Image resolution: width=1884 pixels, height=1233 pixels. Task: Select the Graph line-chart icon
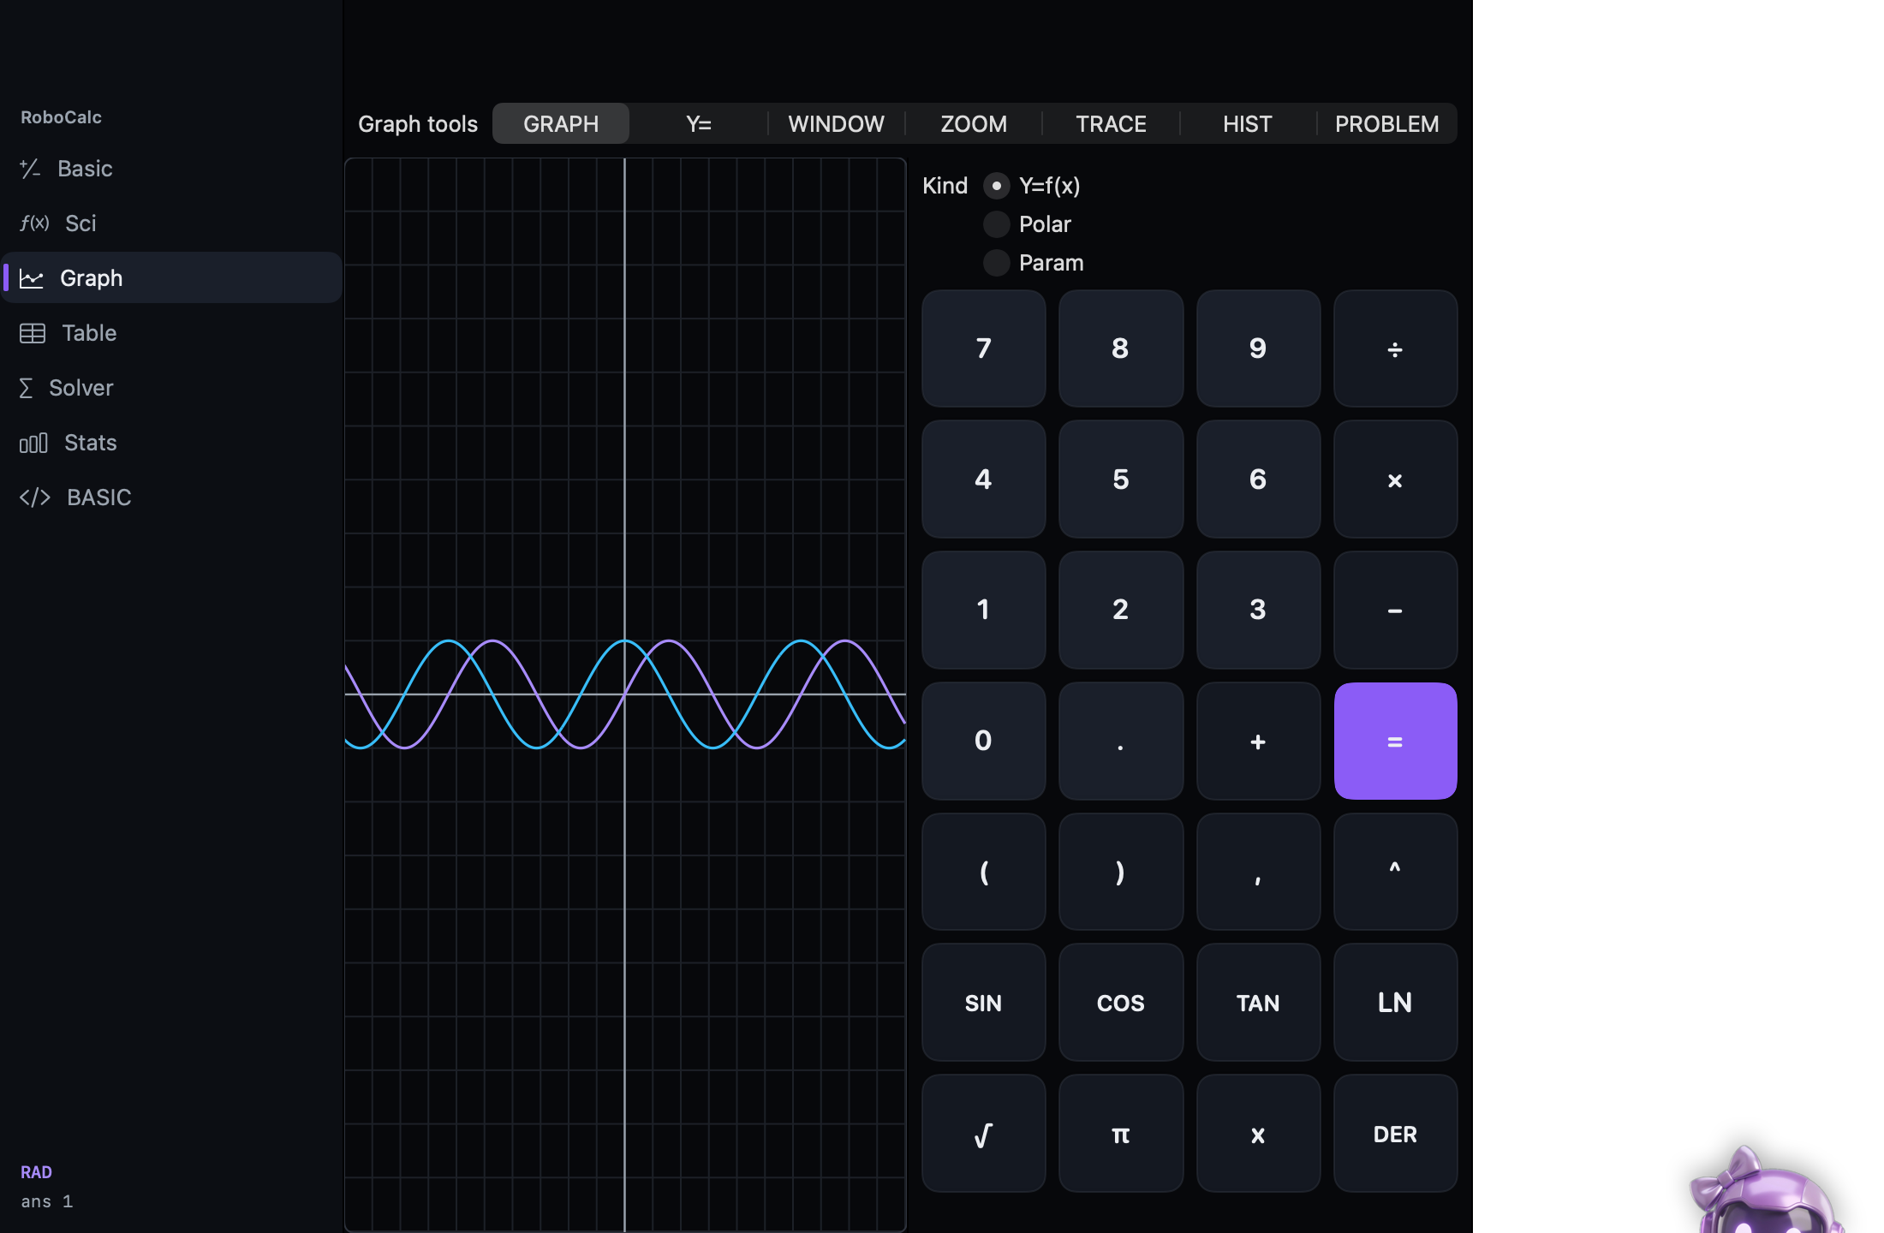(32, 278)
